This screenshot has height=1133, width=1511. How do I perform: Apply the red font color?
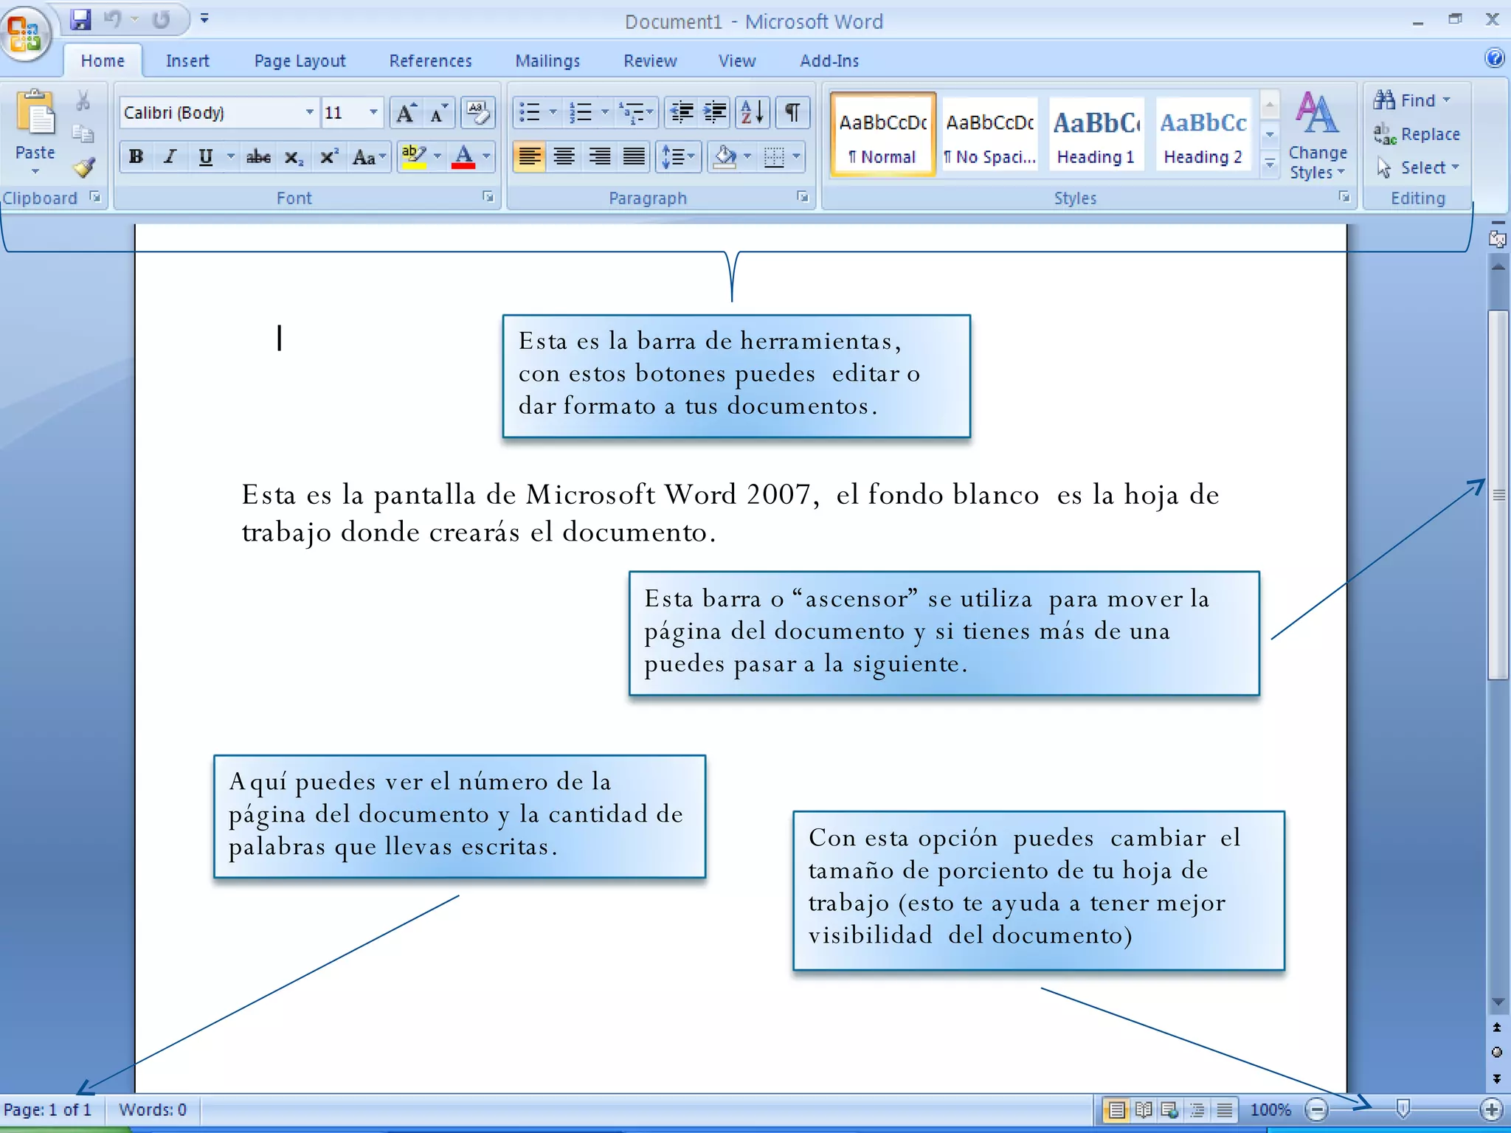tap(463, 156)
